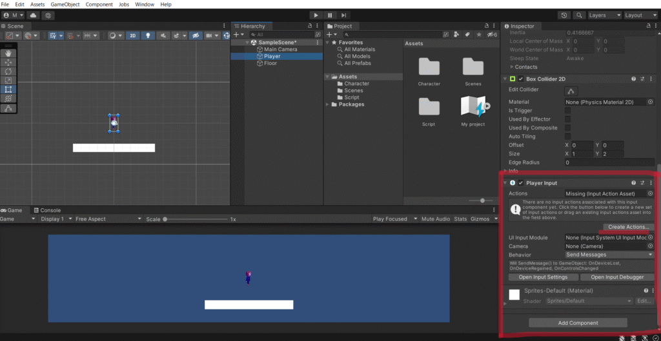The height and width of the screenshot is (341, 661).
Task: Click the Add Component button
Action: click(578, 323)
